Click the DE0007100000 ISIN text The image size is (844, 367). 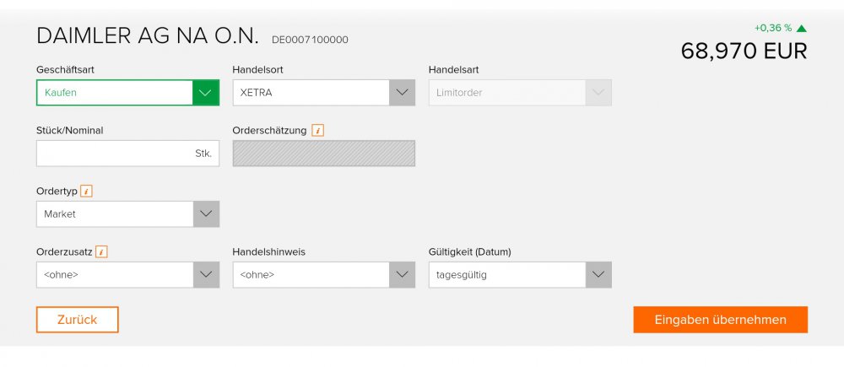pos(310,40)
